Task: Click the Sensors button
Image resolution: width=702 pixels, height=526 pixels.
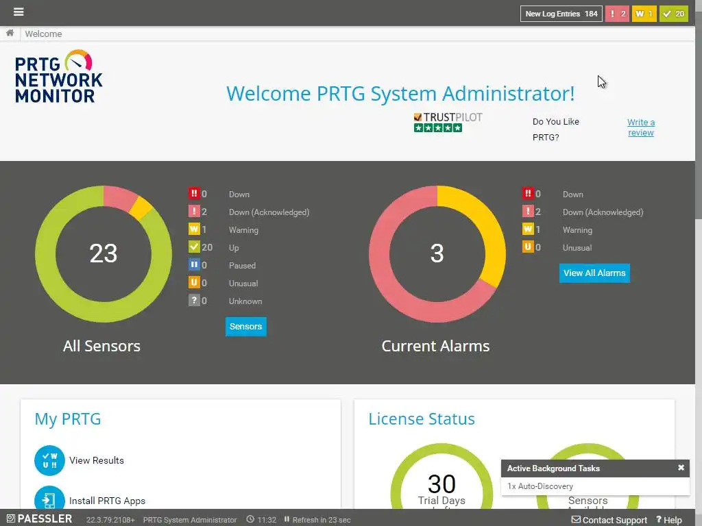Action: [246, 327]
